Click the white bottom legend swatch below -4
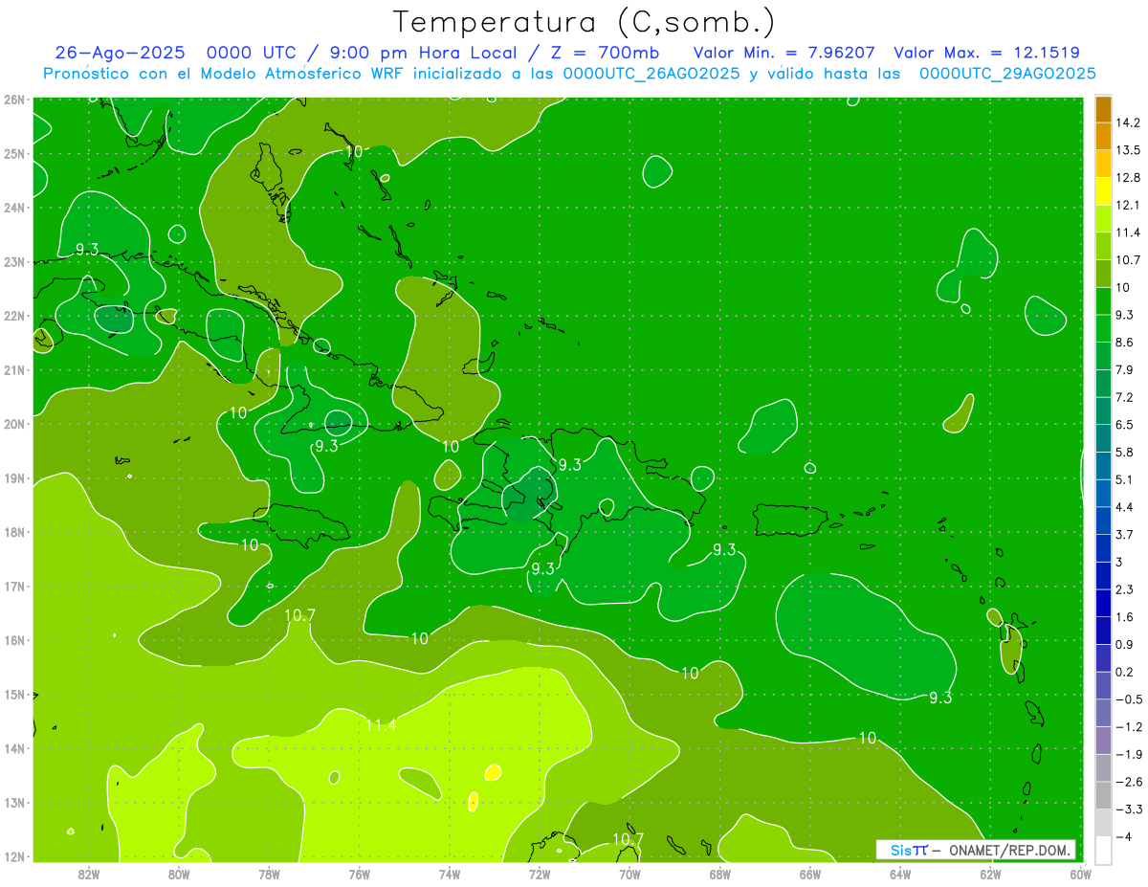 1103,850
